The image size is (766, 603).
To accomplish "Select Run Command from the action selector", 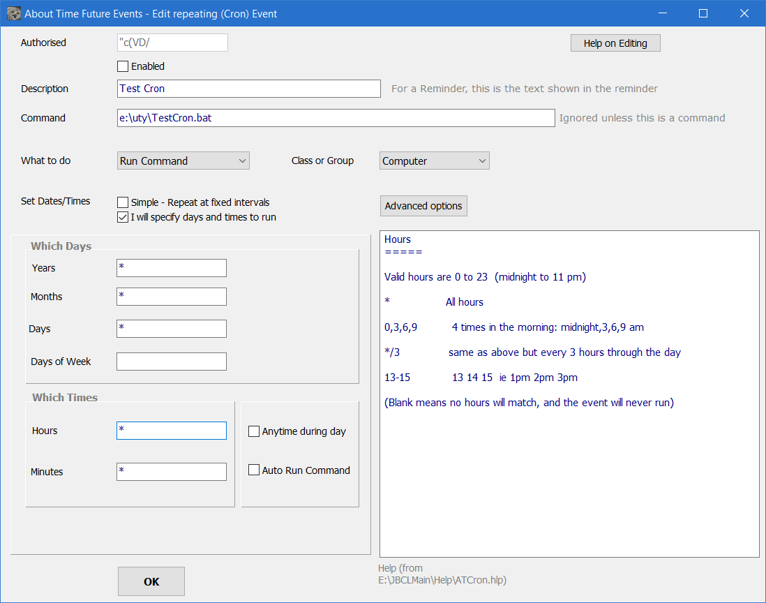I will [x=183, y=161].
